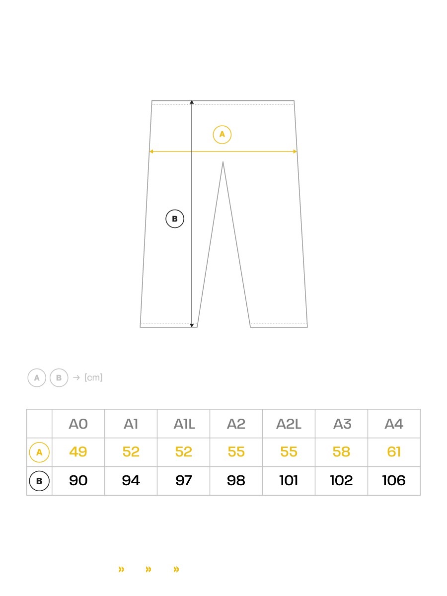The height and width of the screenshot is (596, 447).
Task: Click the length value 101 for size A2L
Action: [x=289, y=481]
